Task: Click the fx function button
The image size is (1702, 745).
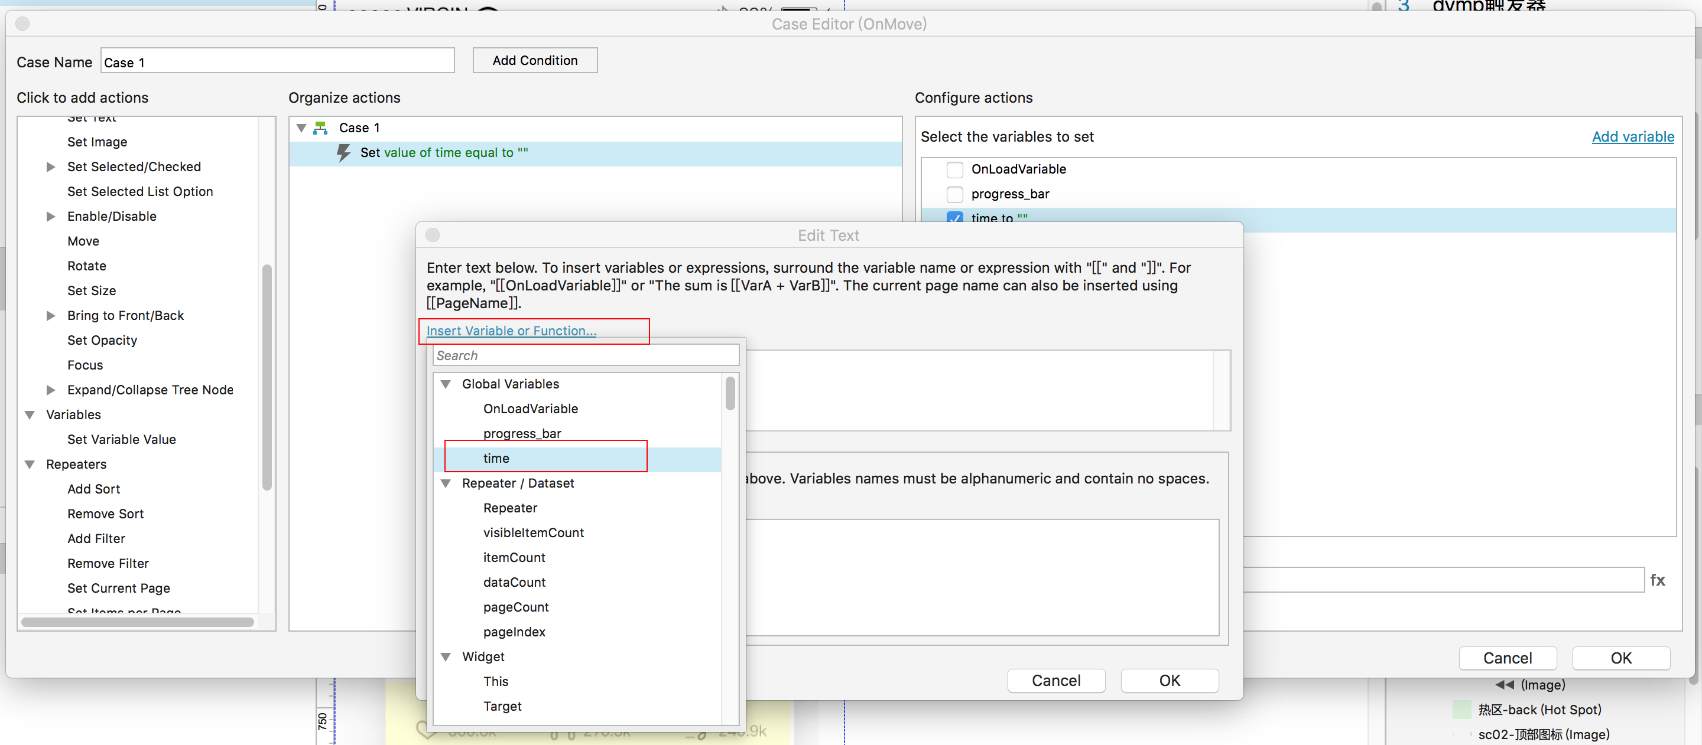Action: pos(1656,579)
